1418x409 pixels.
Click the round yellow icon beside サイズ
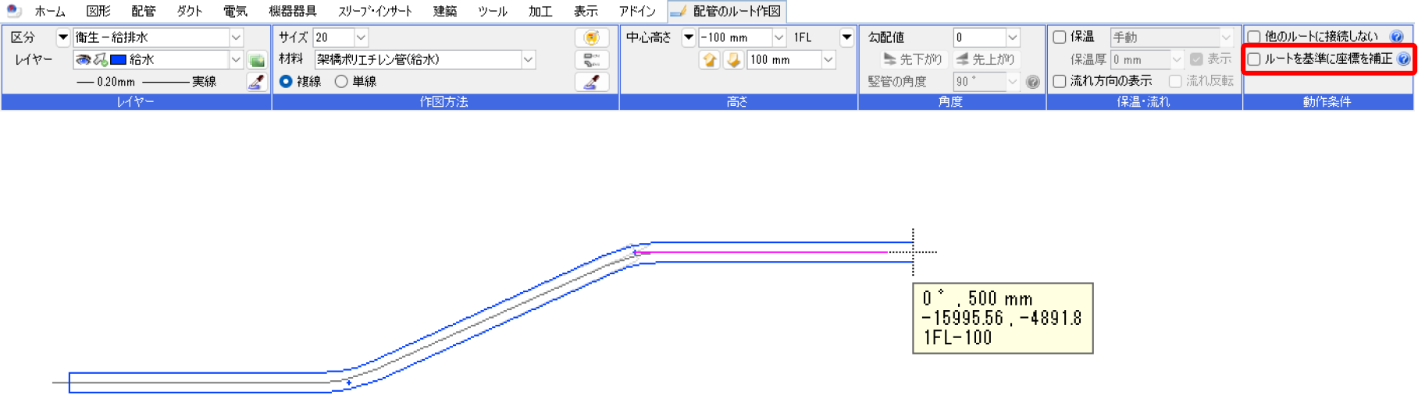tap(592, 37)
